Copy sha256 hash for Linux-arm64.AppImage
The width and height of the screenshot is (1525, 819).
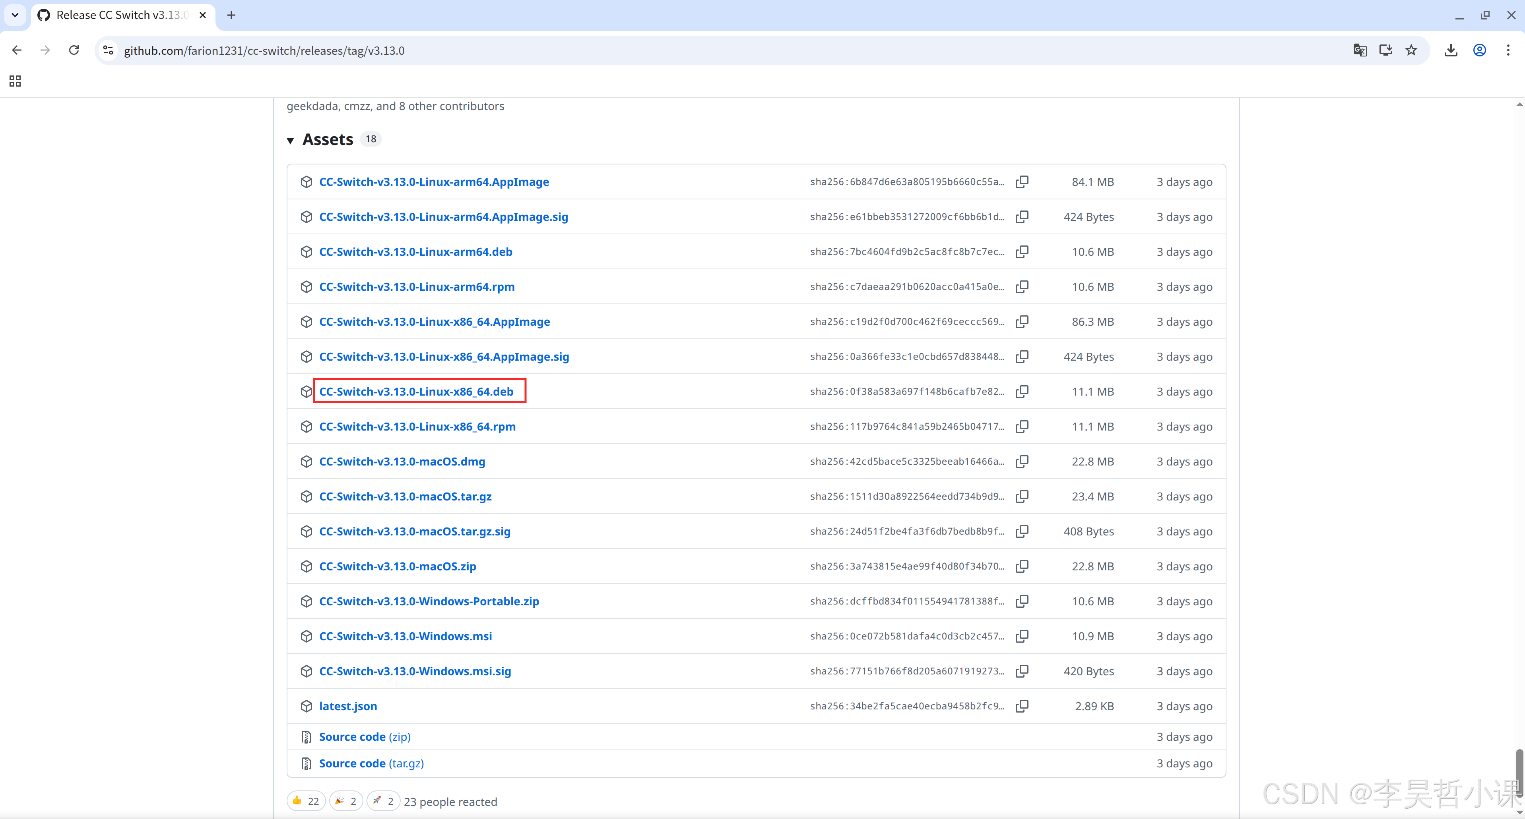(1022, 182)
